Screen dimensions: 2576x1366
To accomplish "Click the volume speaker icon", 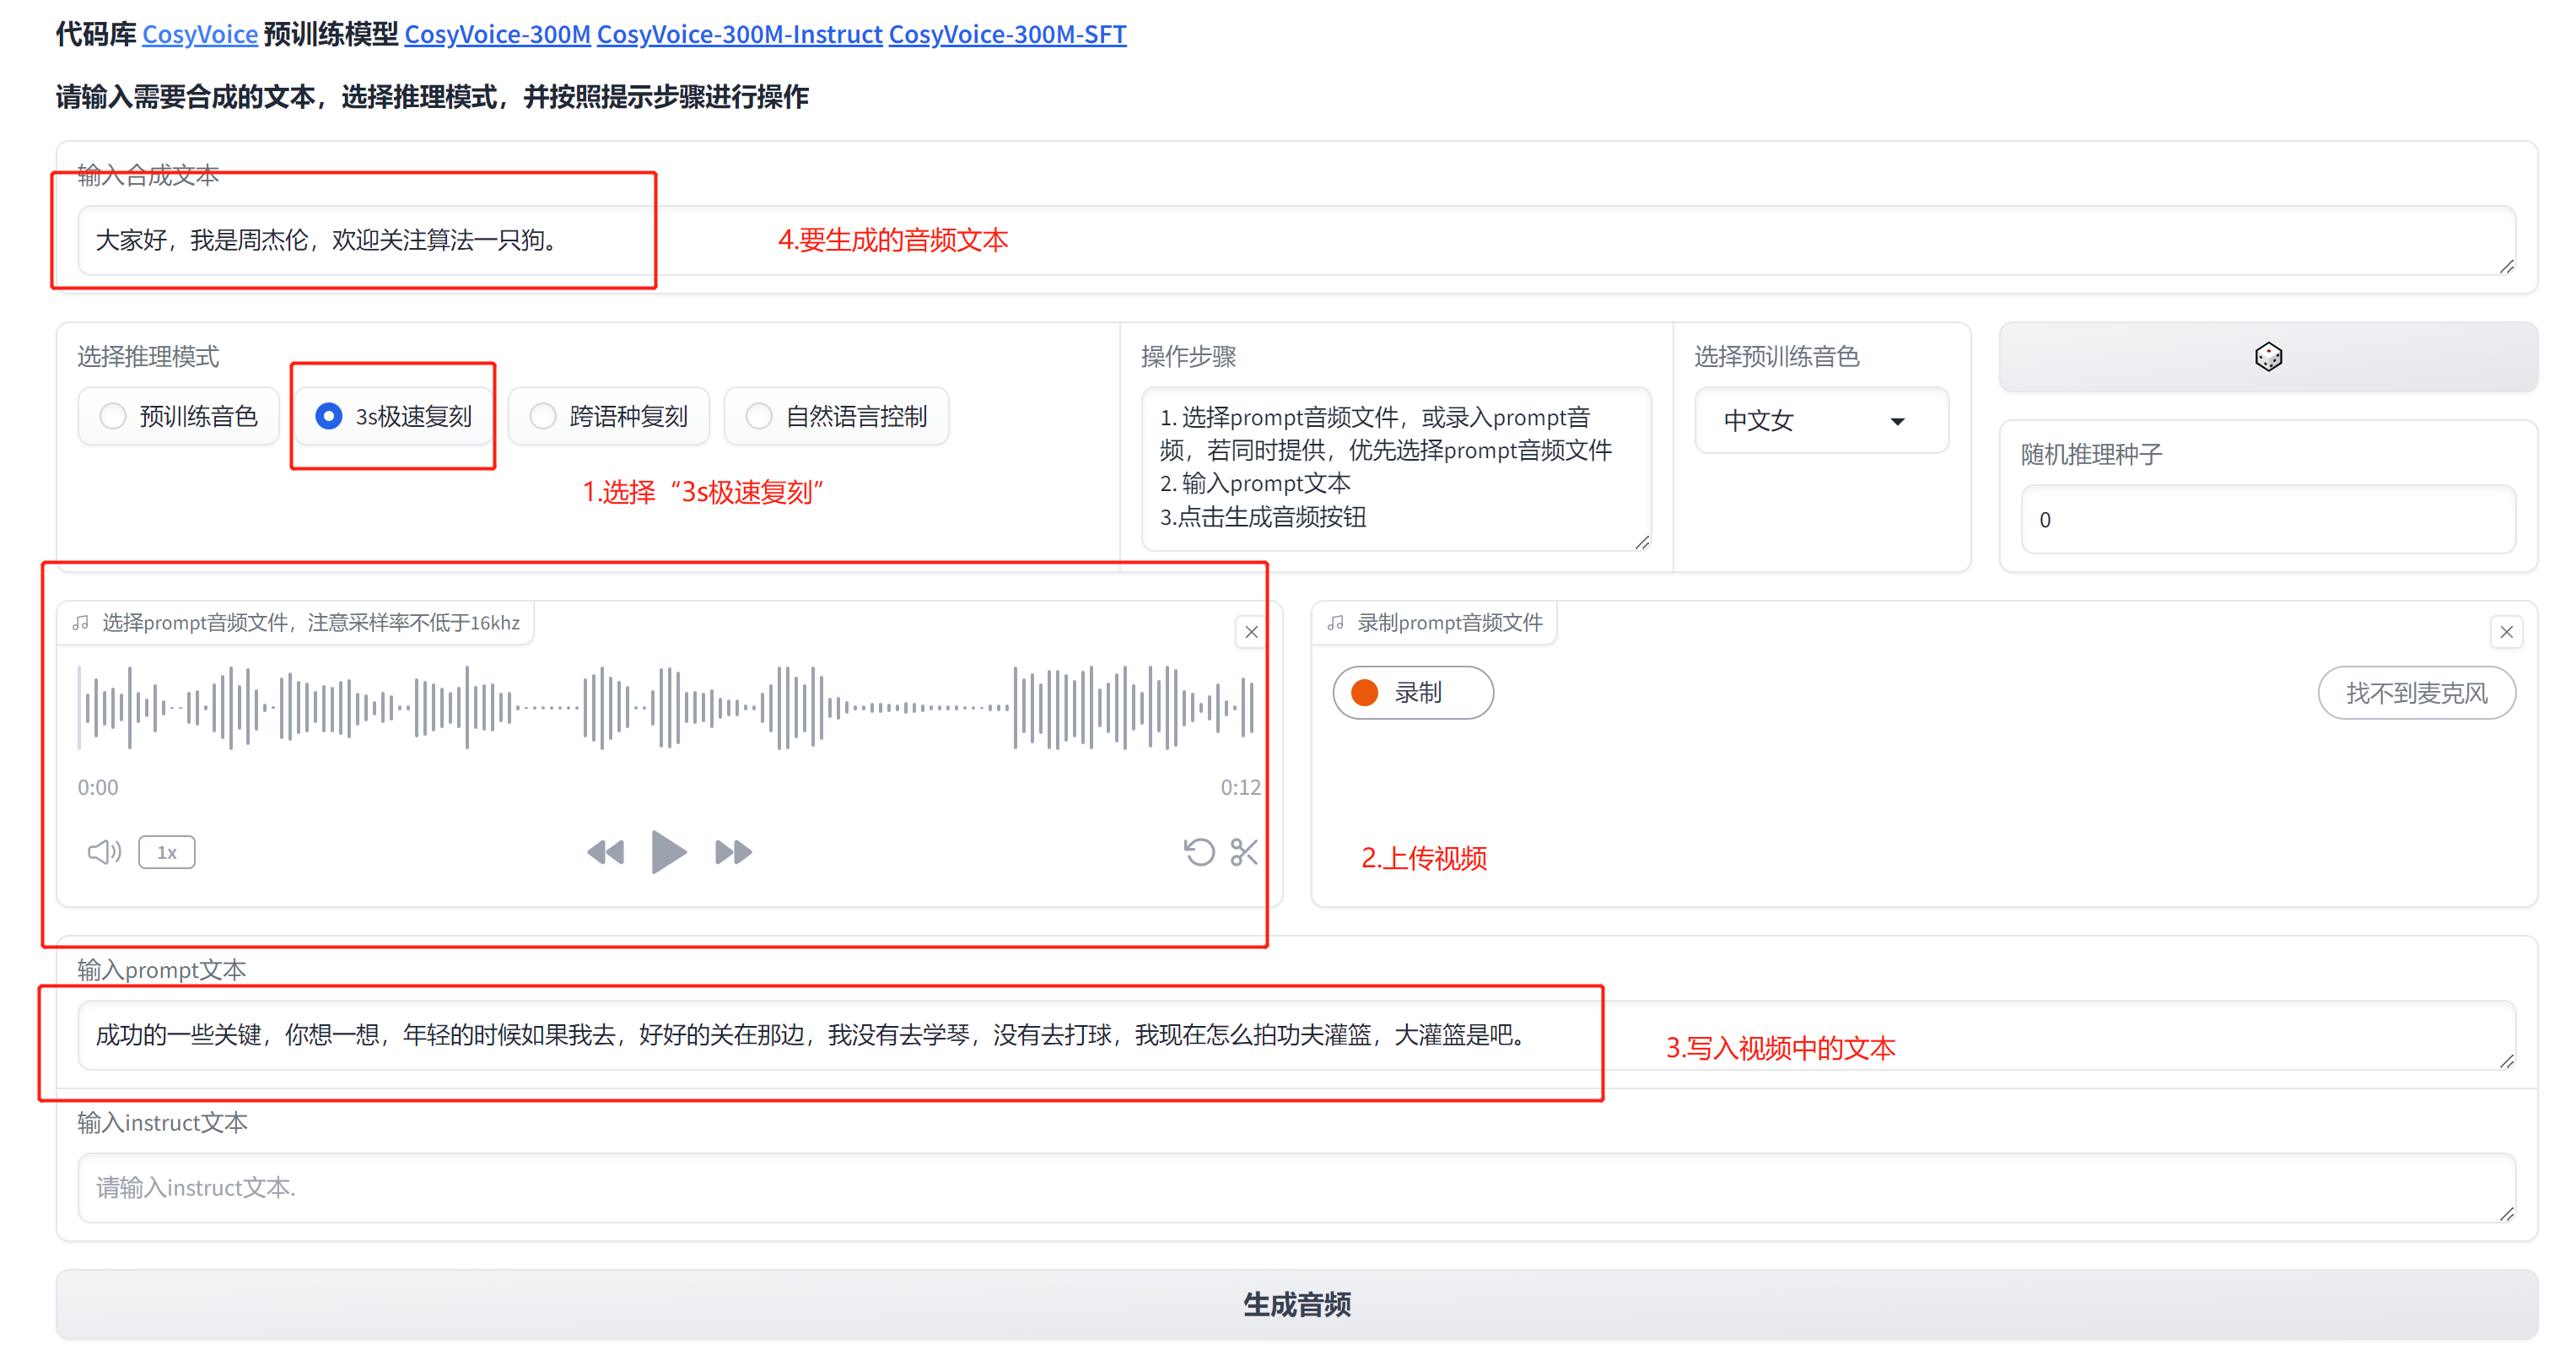I will pyautogui.click(x=104, y=852).
